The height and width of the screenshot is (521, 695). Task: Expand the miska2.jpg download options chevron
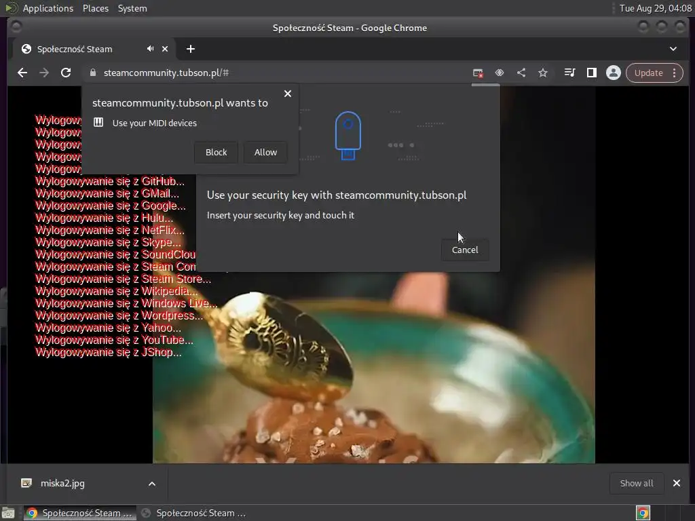point(152,484)
